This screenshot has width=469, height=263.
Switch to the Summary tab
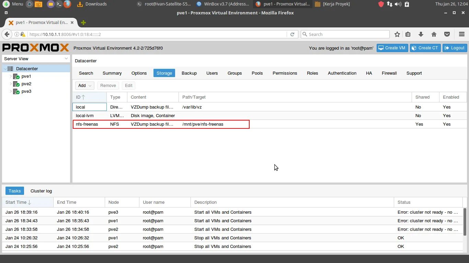click(x=112, y=73)
